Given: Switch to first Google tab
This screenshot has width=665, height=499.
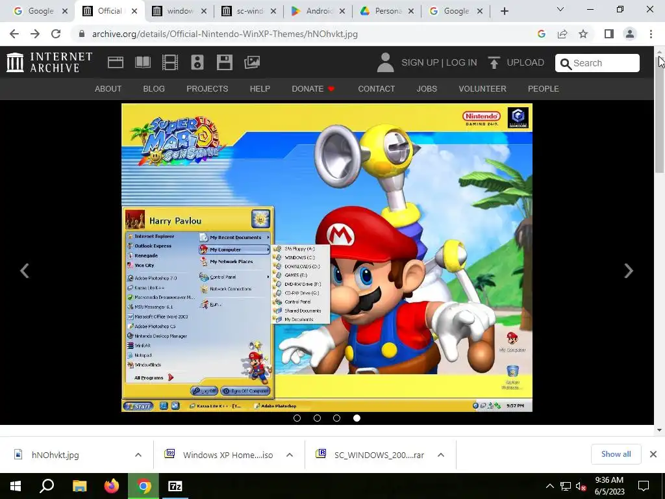Looking at the screenshot, I should tap(40, 11).
